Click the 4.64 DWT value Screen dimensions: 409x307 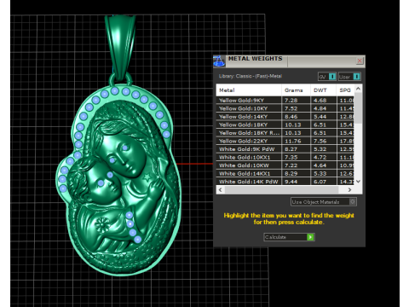click(320, 165)
